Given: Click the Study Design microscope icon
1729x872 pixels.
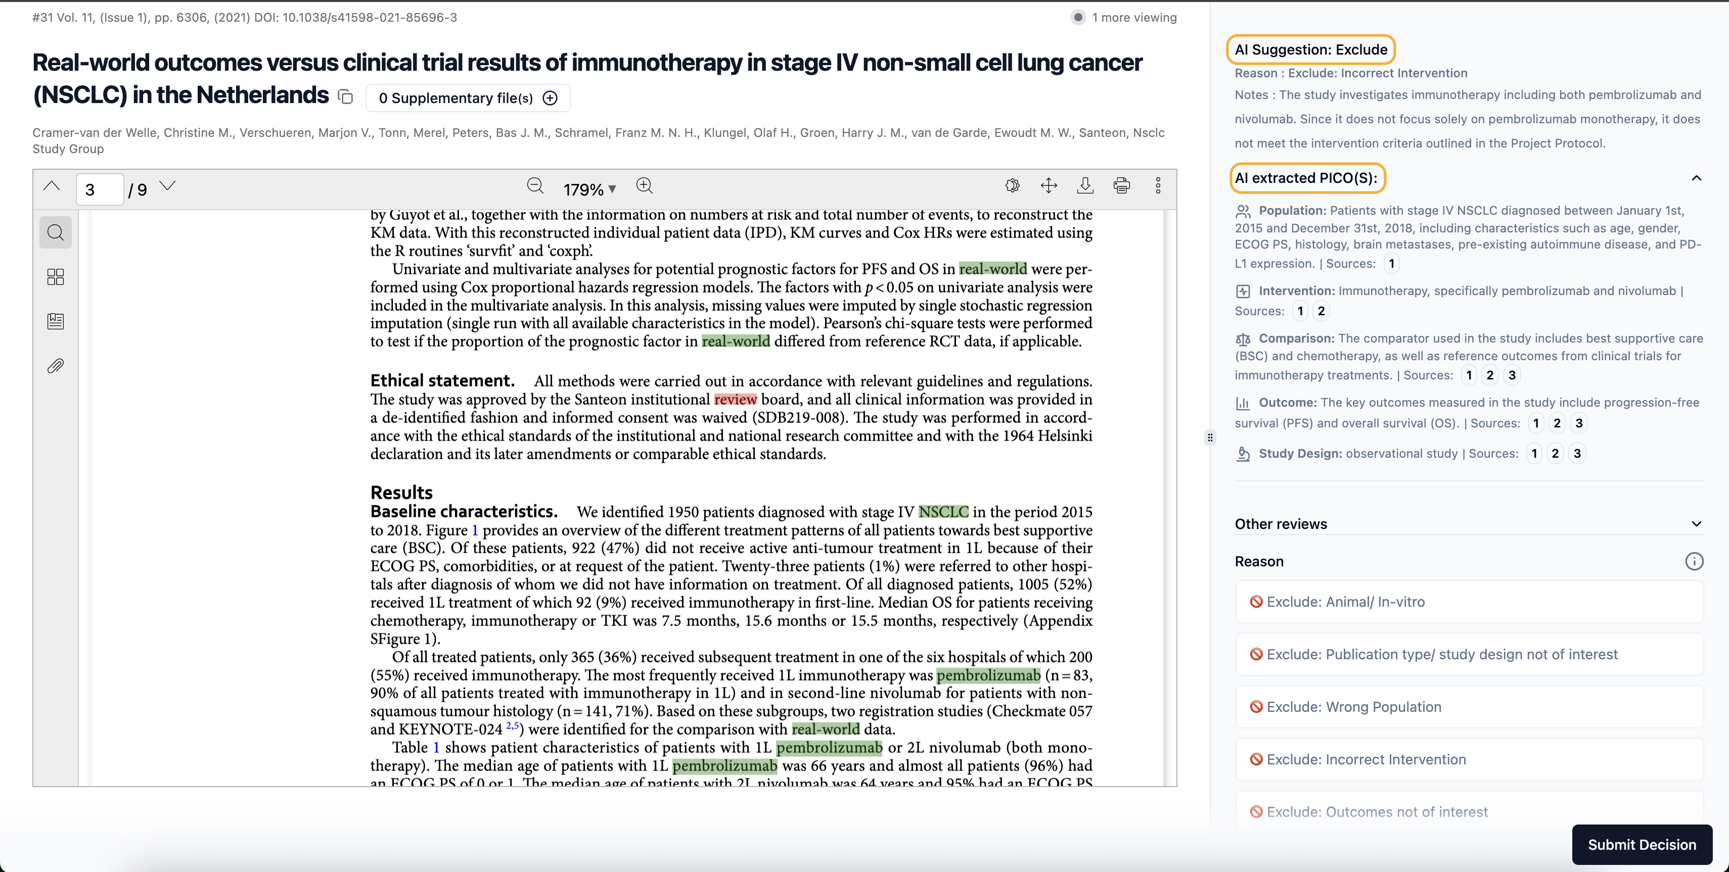Looking at the screenshot, I should pos(1243,454).
